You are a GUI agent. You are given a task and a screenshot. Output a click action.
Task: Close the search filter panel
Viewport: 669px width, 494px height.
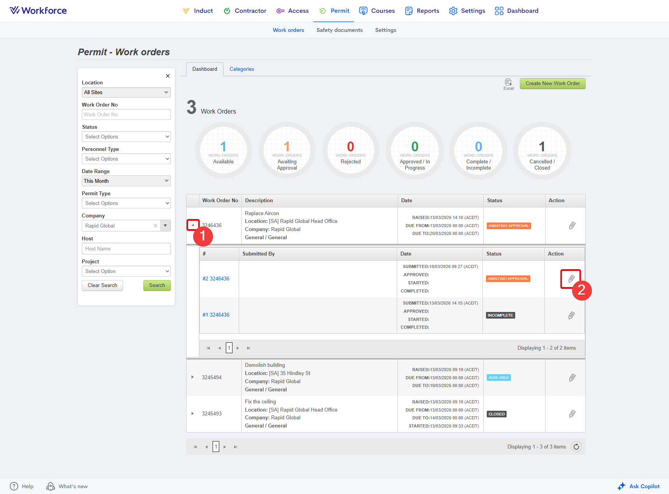tap(167, 76)
